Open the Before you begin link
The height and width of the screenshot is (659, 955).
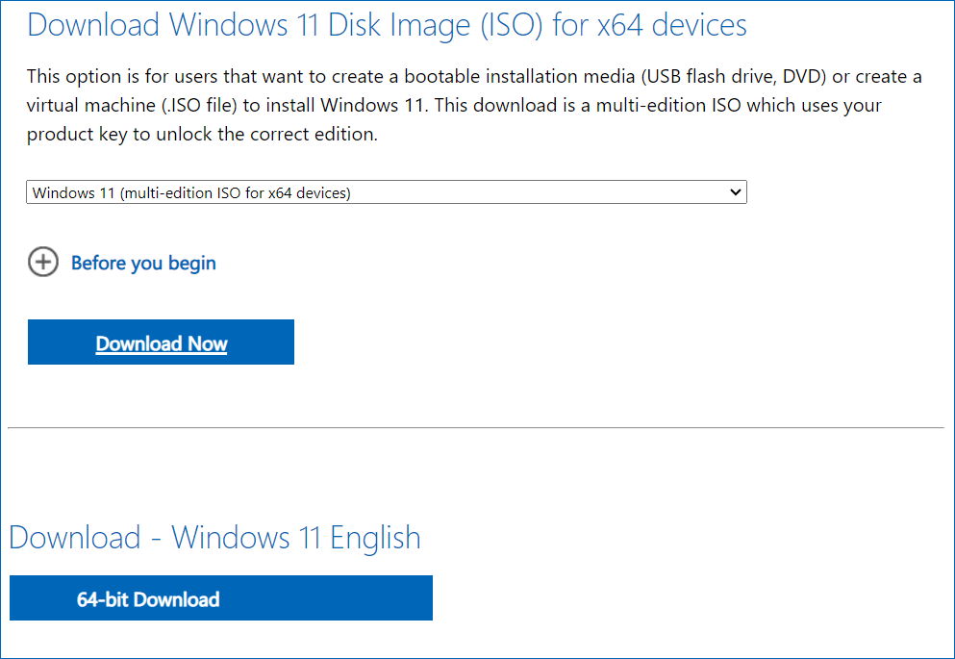tap(143, 263)
